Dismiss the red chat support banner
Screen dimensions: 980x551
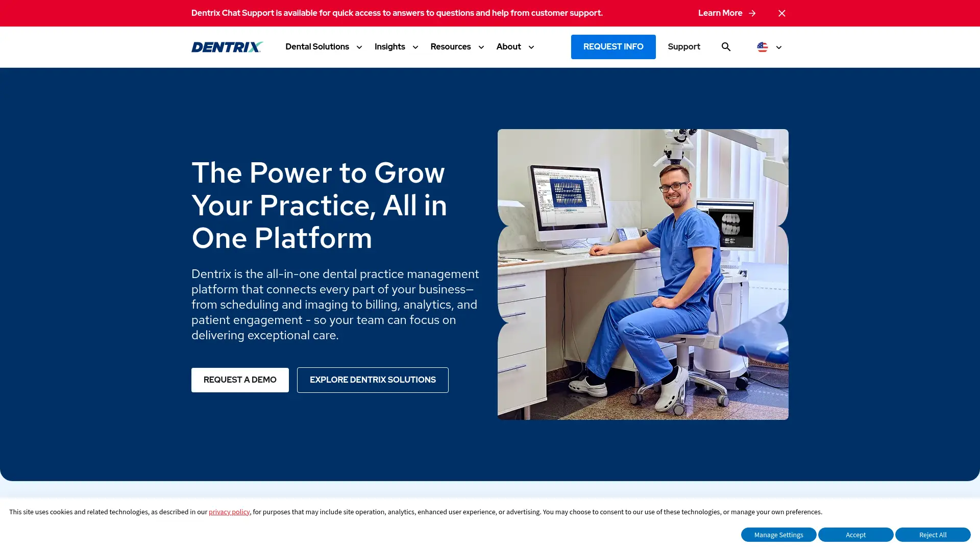(781, 13)
